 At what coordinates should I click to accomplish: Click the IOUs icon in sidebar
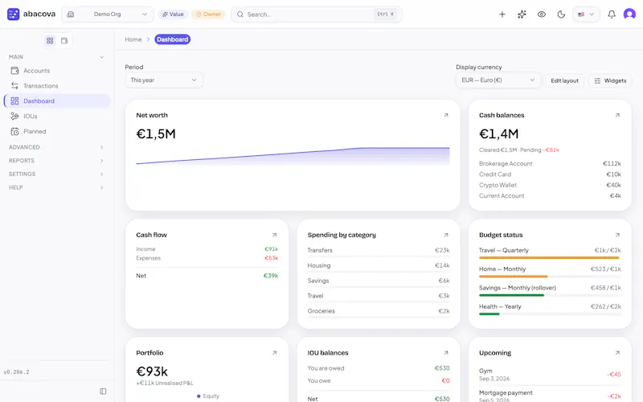14,116
